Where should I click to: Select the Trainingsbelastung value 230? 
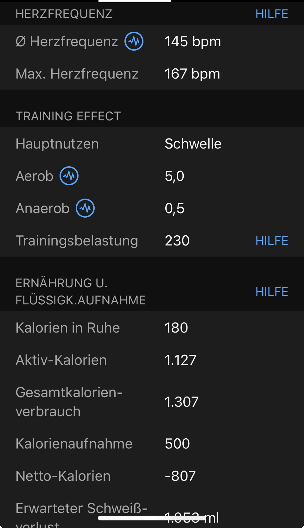pos(177,241)
